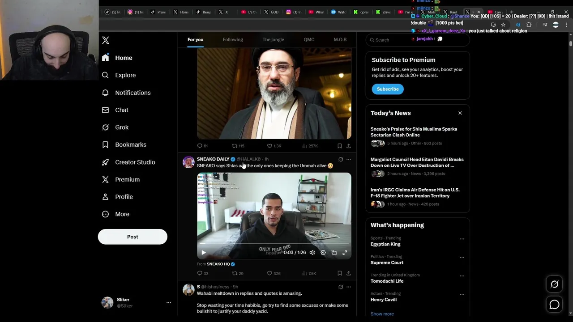The height and width of the screenshot is (322, 573).
Task: Open the Margaliot Council Head news story
Action: (418, 166)
